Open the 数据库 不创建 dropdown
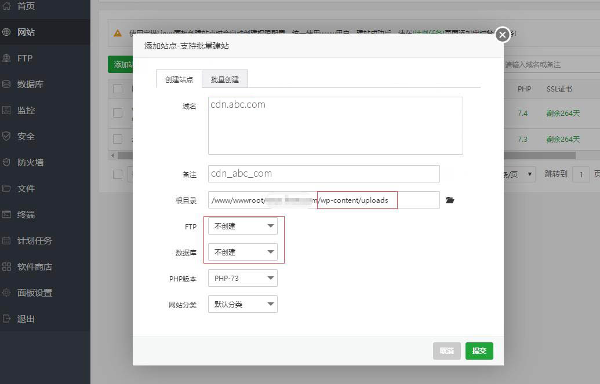The width and height of the screenshot is (600, 384). tap(242, 252)
